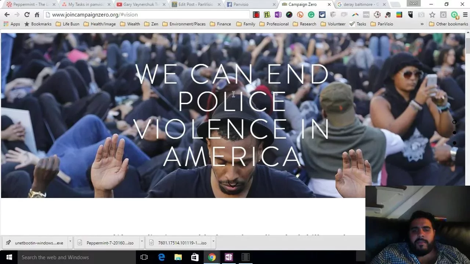Expand options for the Peppermint-7 iso download
Image resolution: width=470 pixels, height=264 pixels.
[x=142, y=242]
